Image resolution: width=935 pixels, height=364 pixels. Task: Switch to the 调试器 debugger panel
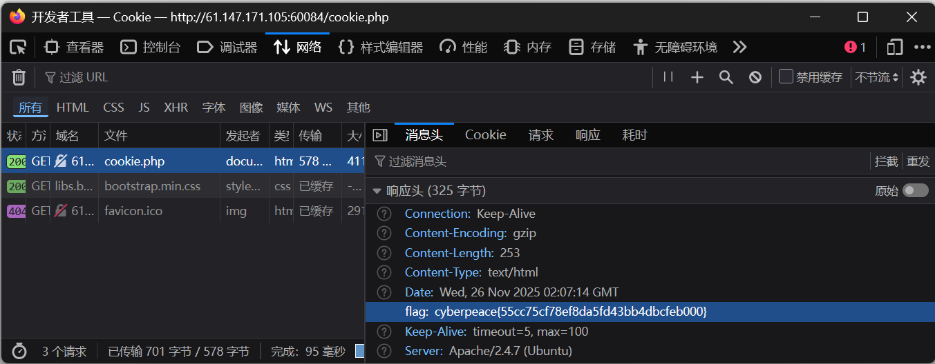coord(227,47)
